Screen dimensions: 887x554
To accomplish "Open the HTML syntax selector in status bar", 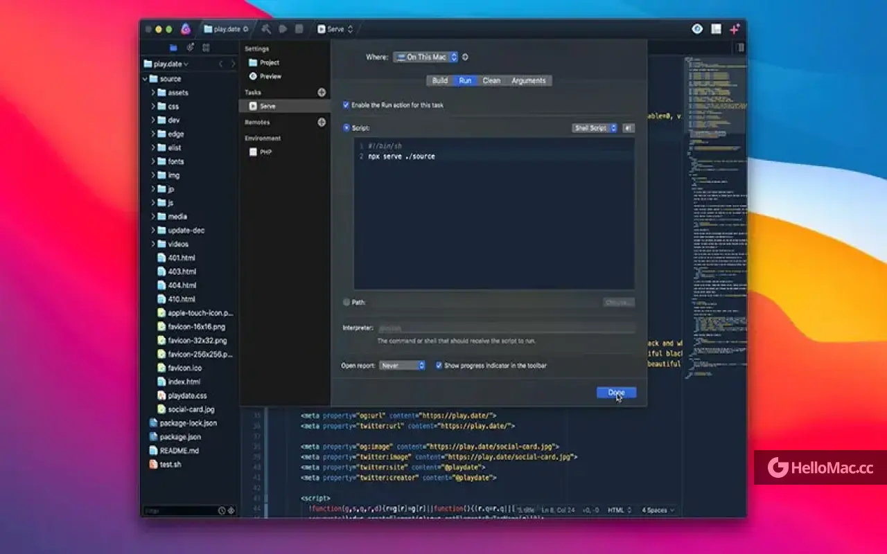I will tap(620, 510).
